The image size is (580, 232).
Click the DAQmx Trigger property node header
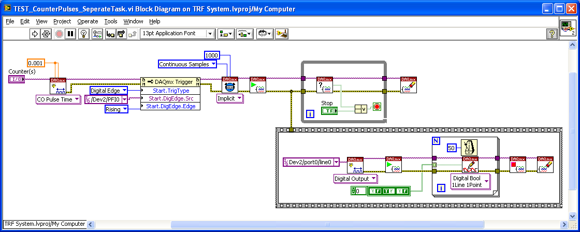point(170,82)
